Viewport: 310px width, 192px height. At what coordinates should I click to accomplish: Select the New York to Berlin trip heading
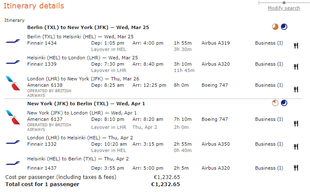[87, 103]
